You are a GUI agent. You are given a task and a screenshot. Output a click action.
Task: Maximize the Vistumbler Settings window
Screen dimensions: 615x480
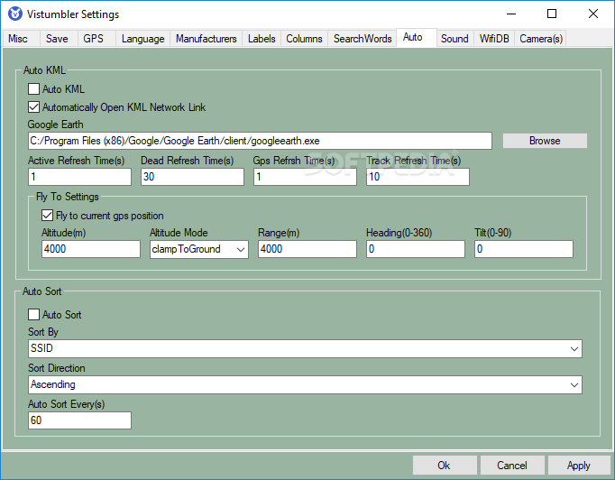[552, 14]
